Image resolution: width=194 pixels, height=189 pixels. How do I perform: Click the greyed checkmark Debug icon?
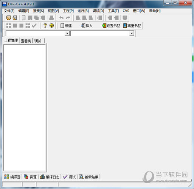coord(34,26)
